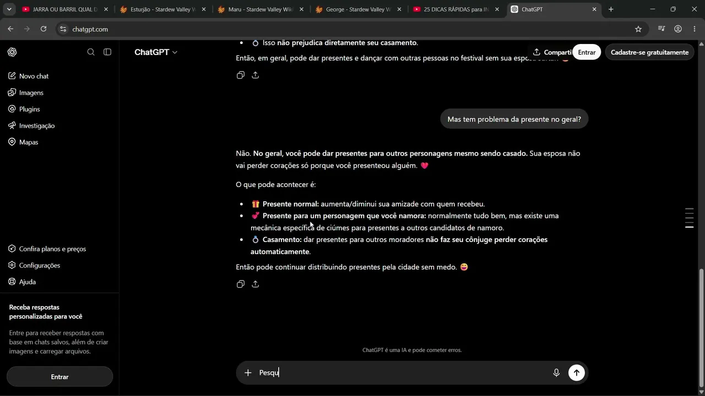Close the 25 DICAS RÁPIDAS tab
This screenshot has width=705, height=396.
497,9
